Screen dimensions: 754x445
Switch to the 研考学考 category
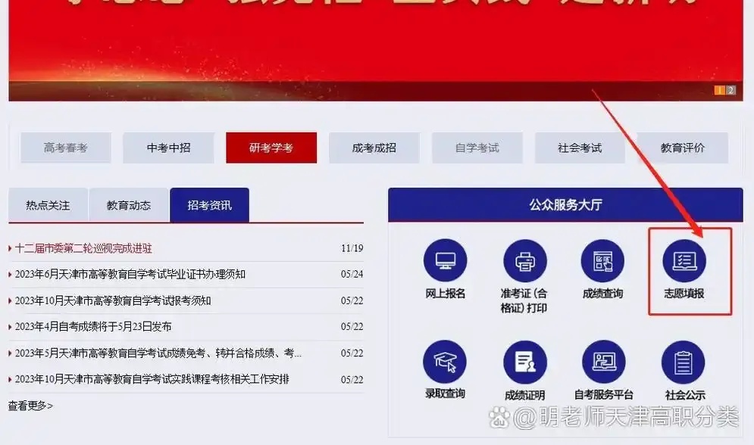coord(271,148)
